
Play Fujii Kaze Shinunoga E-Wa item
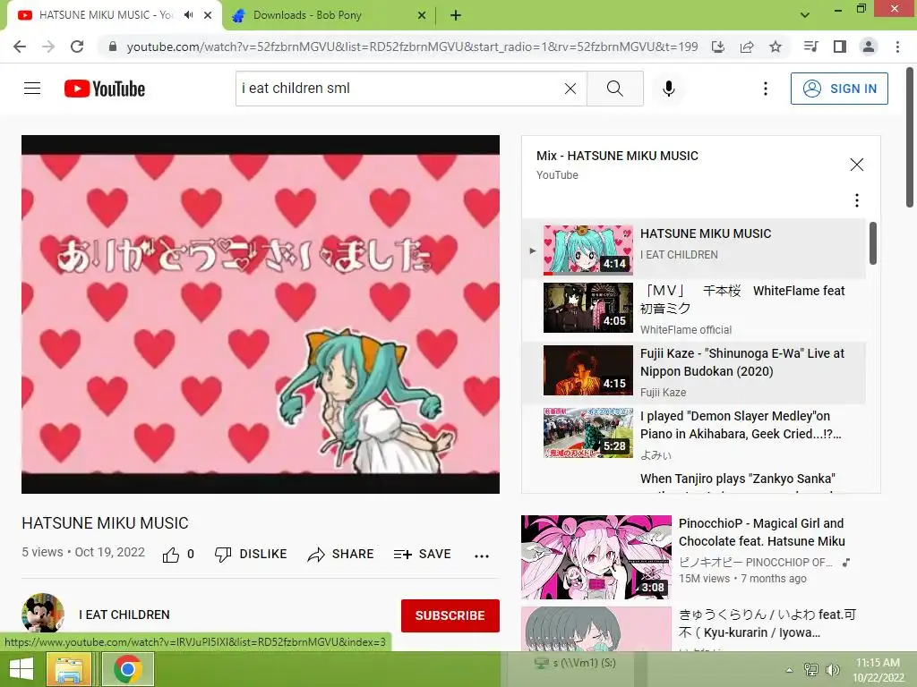tap(694, 371)
